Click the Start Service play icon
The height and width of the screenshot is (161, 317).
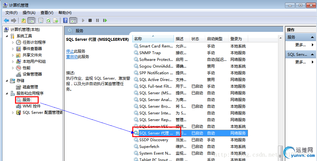83,20
